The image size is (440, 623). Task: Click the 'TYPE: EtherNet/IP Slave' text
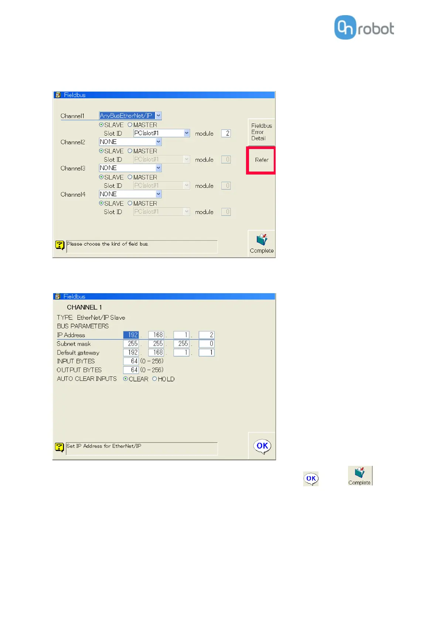pyautogui.click(x=91, y=318)
